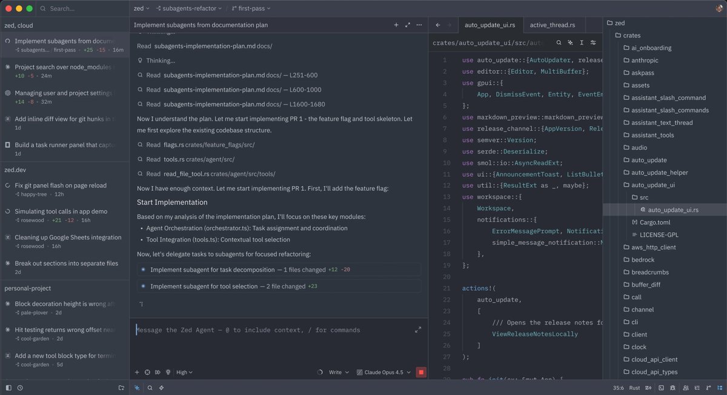Image resolution: width=727 pixels, height=395 pixels.
Task: Toggle the collaboration people icon in status bar
Action: coord(685,388)
